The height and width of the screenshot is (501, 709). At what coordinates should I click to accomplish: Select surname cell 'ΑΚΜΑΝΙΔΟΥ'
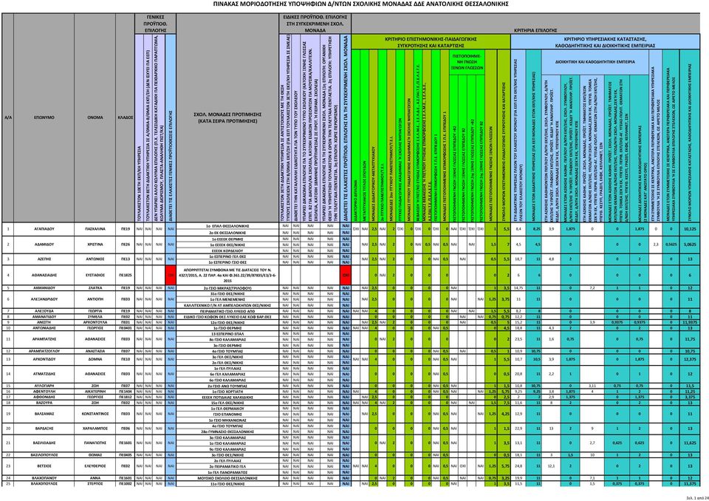tap(44, 288)
